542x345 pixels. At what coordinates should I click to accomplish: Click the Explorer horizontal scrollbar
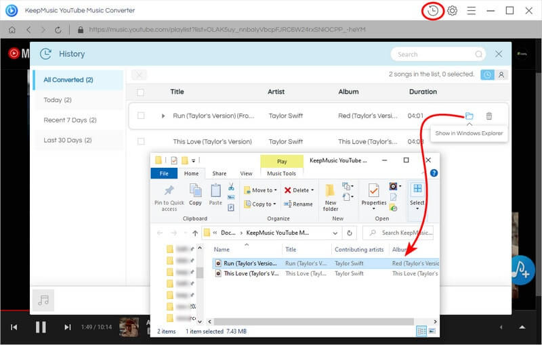pos(314,321)
